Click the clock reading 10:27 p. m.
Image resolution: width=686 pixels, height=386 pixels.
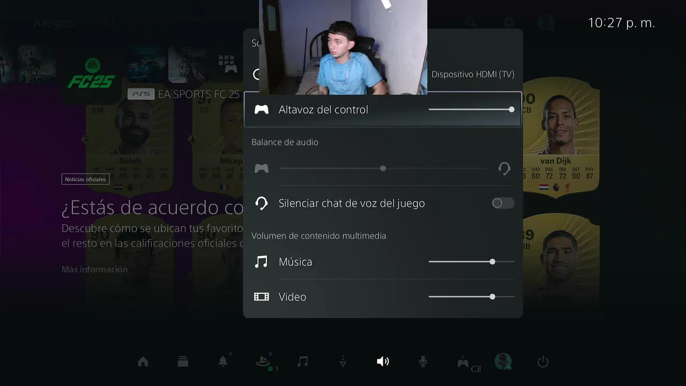click(622, 23)
